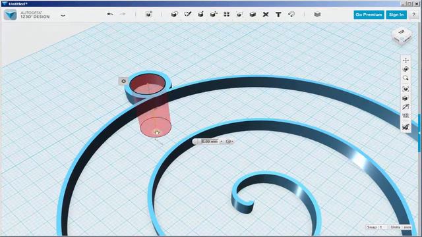Open the Primitives tool menu
The width and height of the screenshot is (422, 237).
175,14
